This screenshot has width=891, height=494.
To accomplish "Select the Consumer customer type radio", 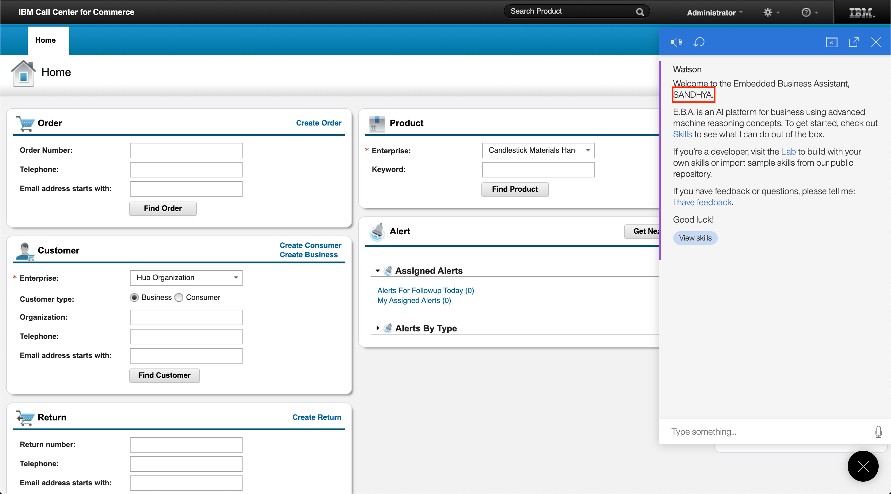I will [179, 297].
